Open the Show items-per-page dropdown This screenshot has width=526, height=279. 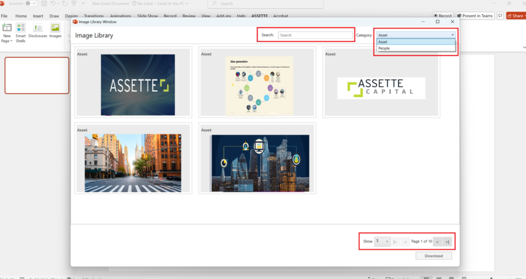click(382, 241)
